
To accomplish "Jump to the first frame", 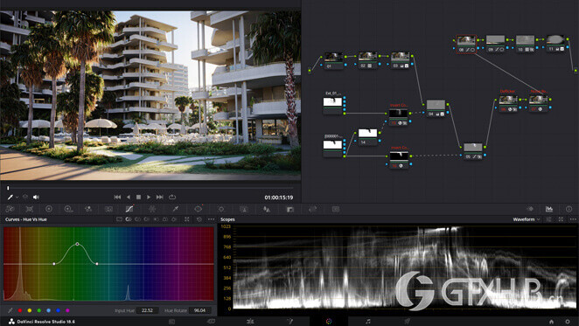I will (x=117, y=198).
